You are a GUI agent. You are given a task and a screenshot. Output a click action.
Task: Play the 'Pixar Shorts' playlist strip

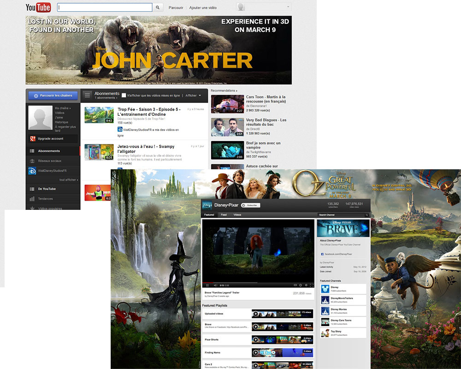(x=283, y=339)
